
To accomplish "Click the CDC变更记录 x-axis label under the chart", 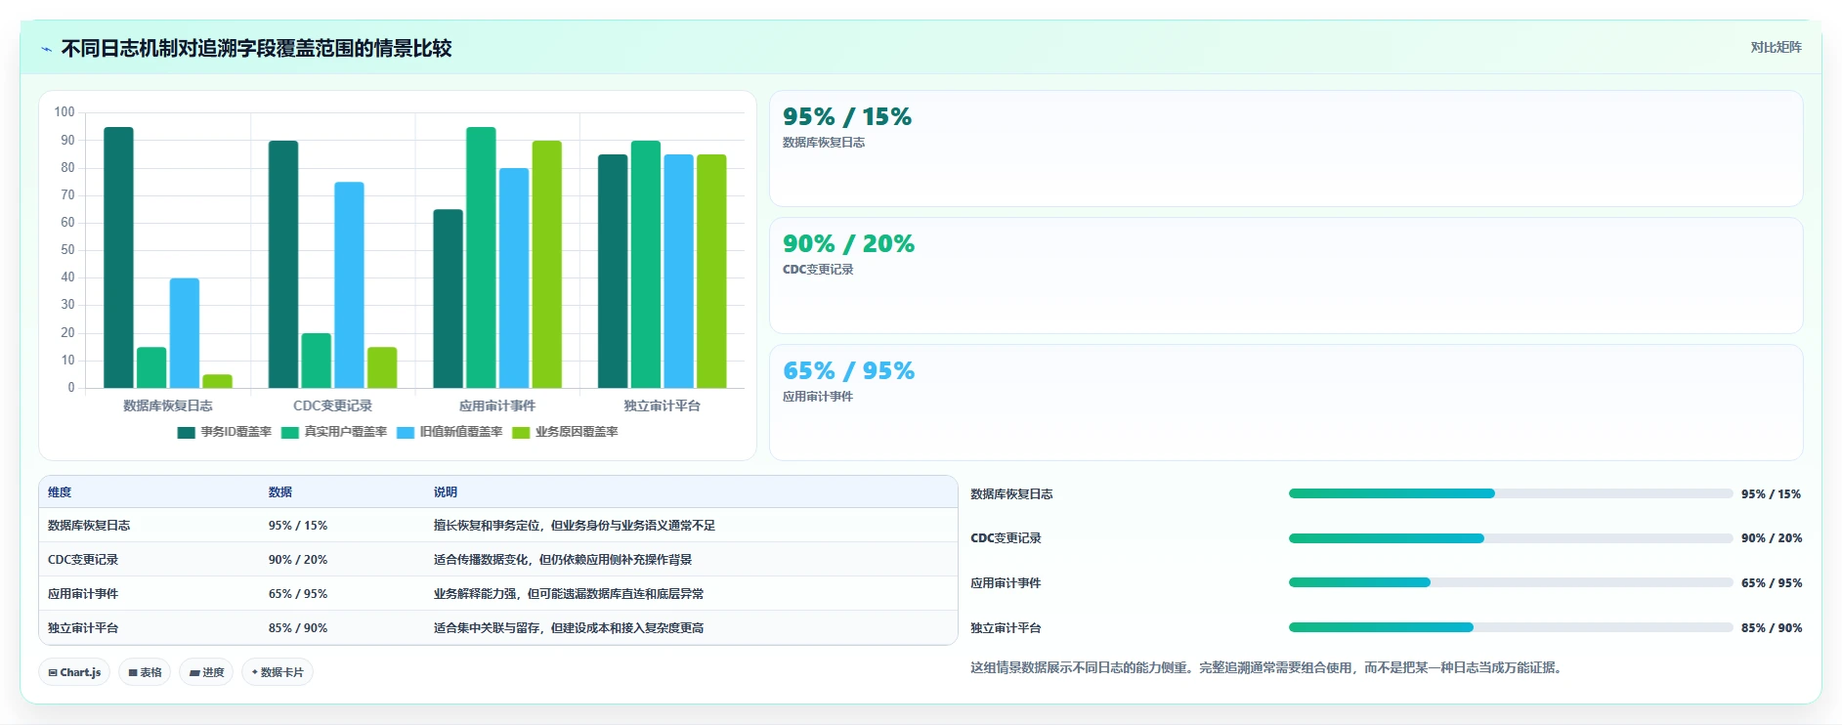I will 332,405.
